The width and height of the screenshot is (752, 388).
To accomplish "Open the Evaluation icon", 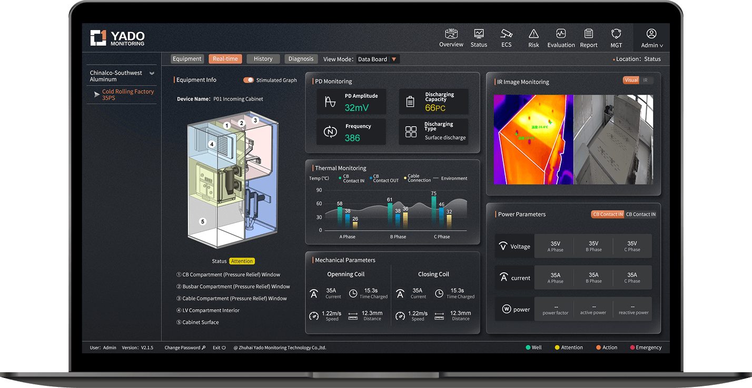I will pyautogui.click(x=561, y=34).
